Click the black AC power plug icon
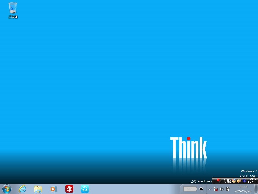The width and height of the screenshot is (258, 194). click(201, 189)
